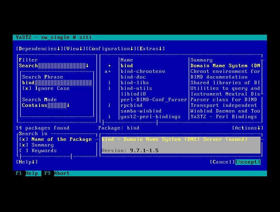Click the '+' status of bind

point(109,66)
